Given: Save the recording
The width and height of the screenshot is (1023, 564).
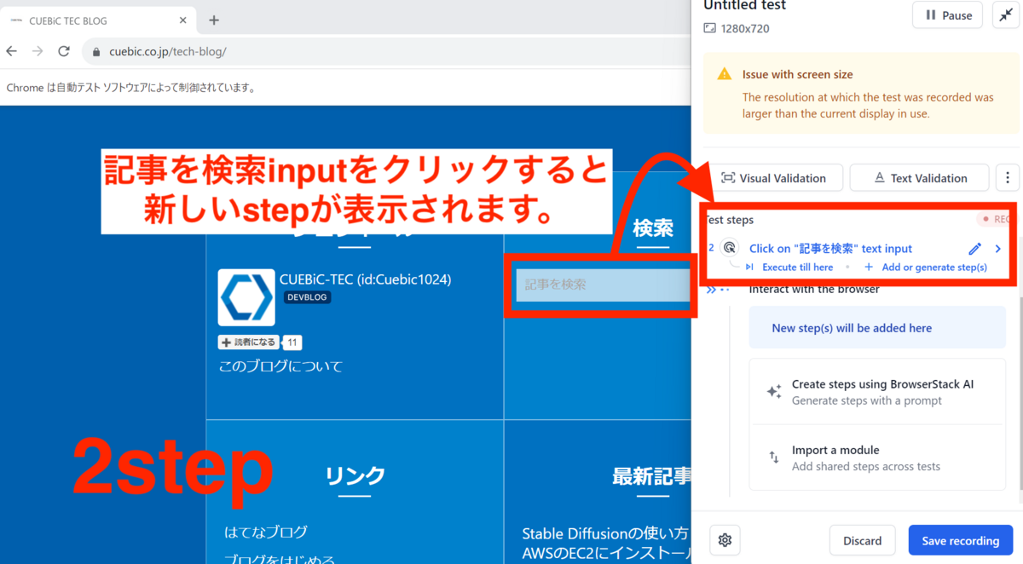Looking at the screenshot, I should pos(961,540).
